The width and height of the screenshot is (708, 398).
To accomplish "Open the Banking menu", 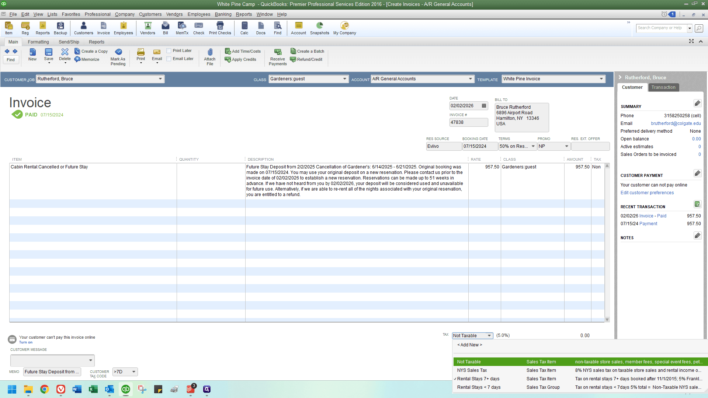I will click(x=223, y=14).
